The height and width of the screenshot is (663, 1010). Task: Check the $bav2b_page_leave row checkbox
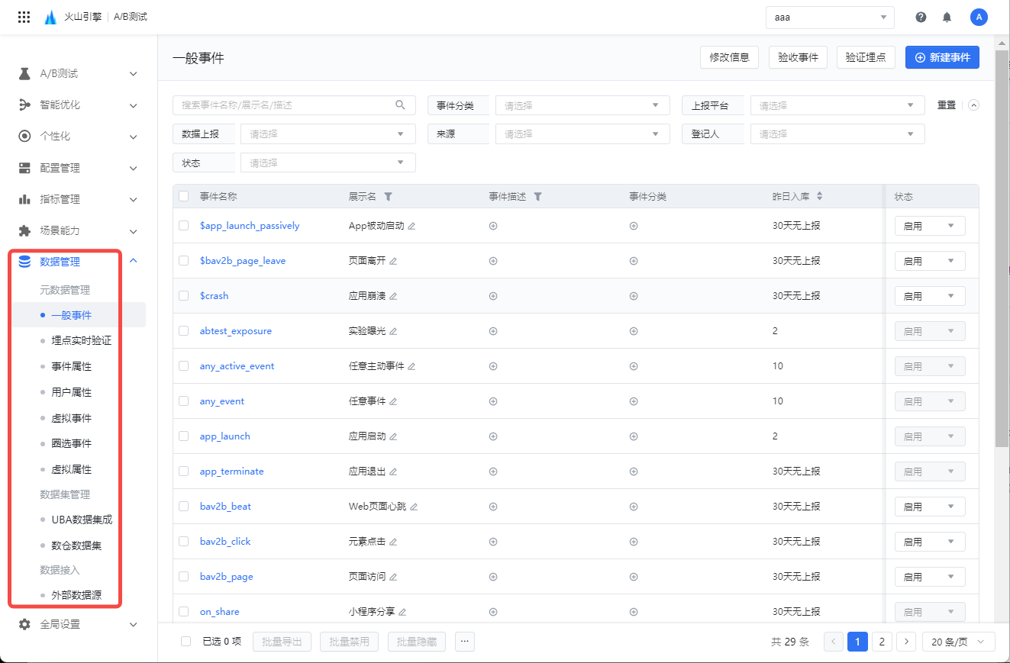coord(183,260)
